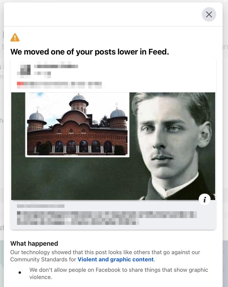This screenshot has height=287, width=228.
Task: Close the post notice dialog
Action: click(x=209, y=14)
